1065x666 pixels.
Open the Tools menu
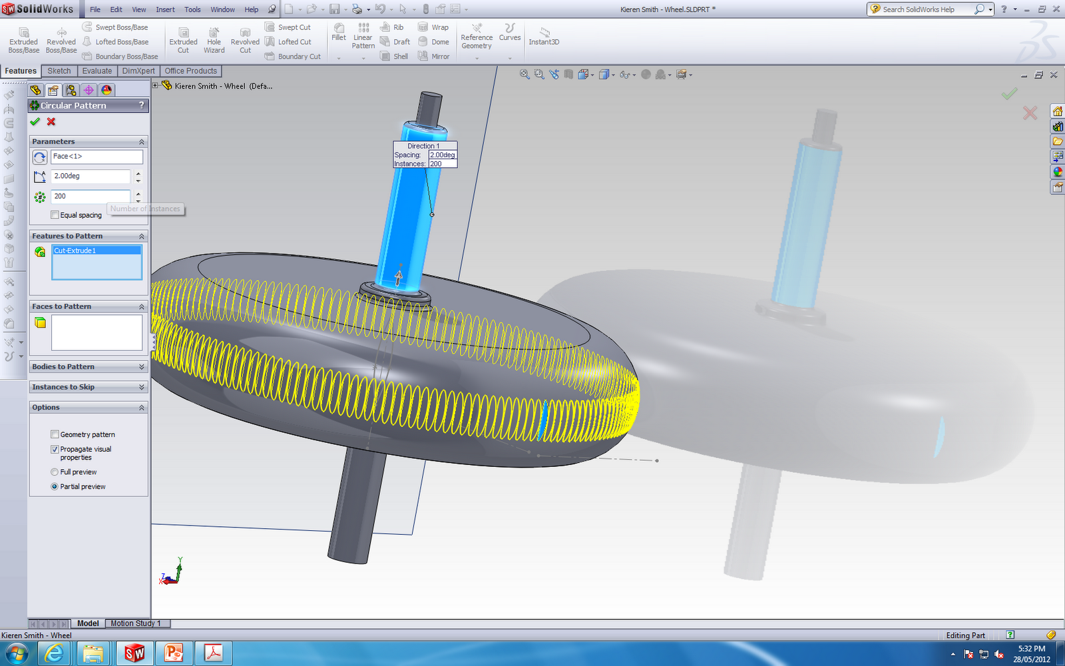point(192,9)
